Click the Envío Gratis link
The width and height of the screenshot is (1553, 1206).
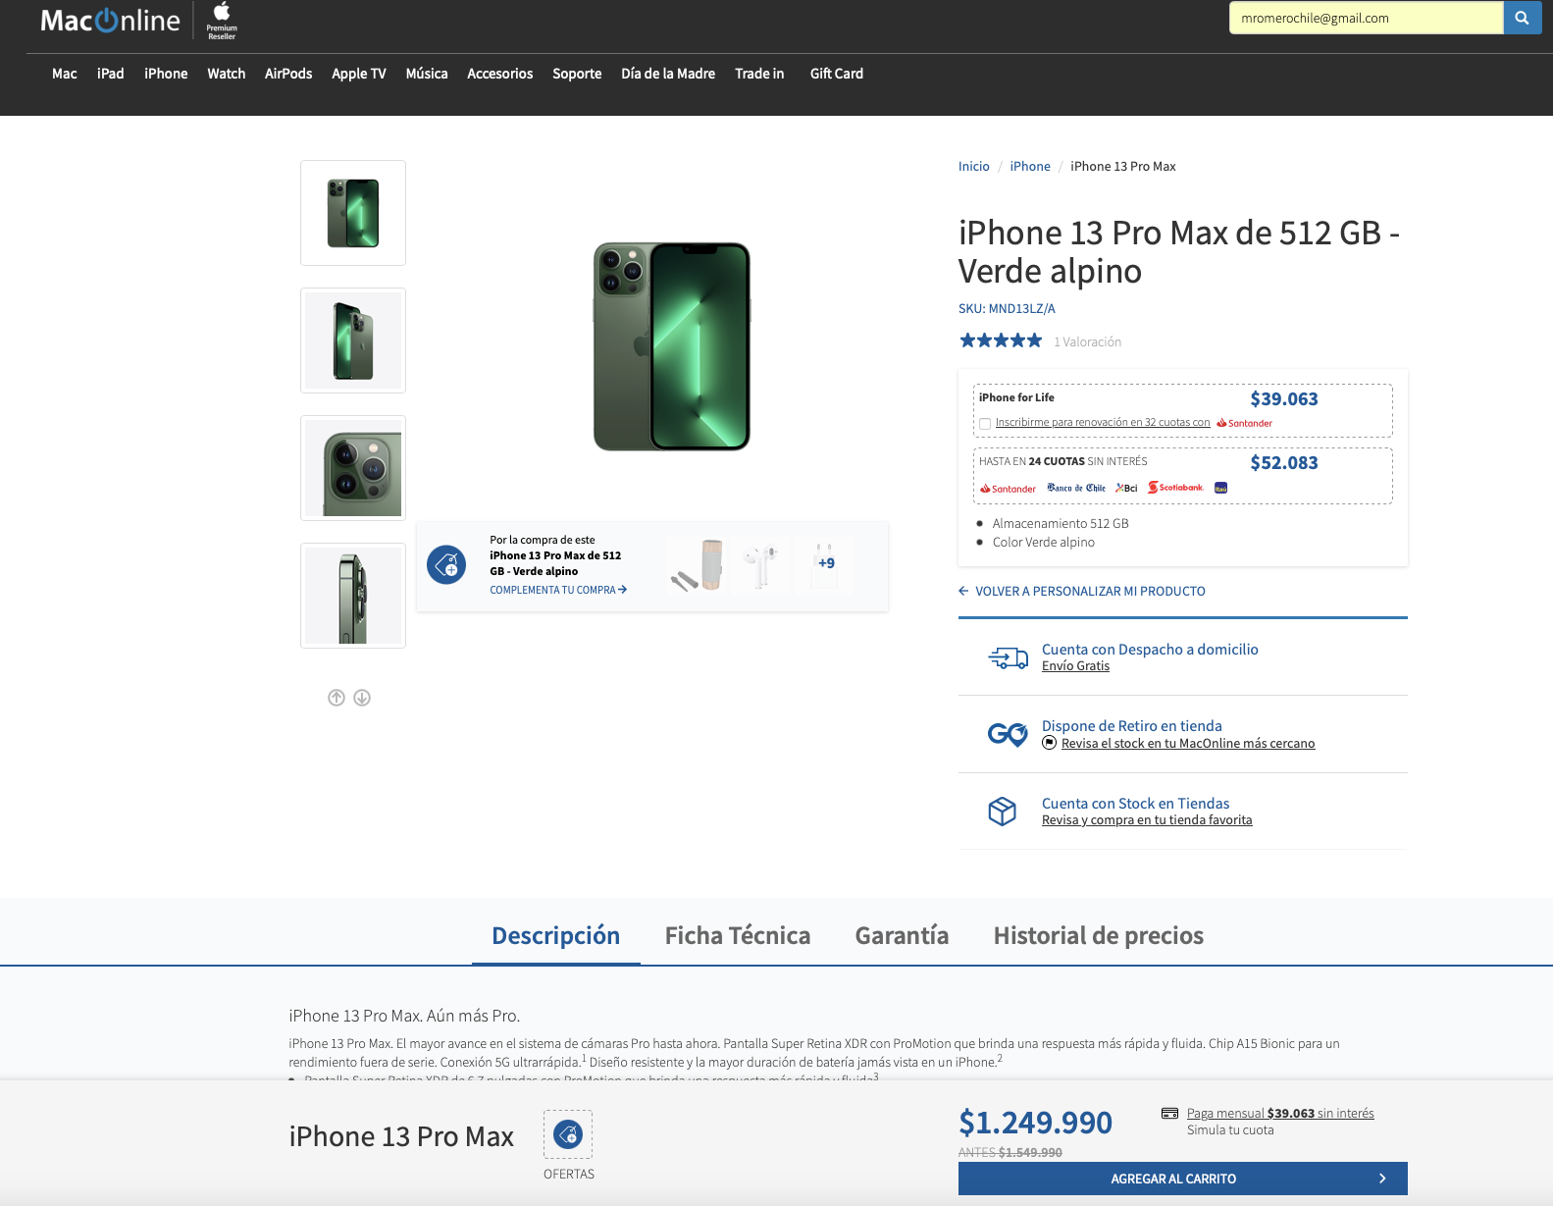coord(1075,666)
